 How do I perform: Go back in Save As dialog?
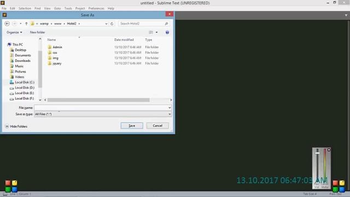pyautogui.click(x=7, y=24)
